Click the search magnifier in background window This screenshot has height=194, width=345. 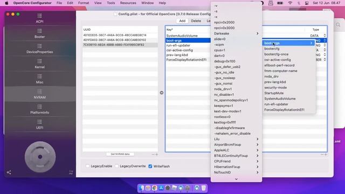click(x=338, y=25)
